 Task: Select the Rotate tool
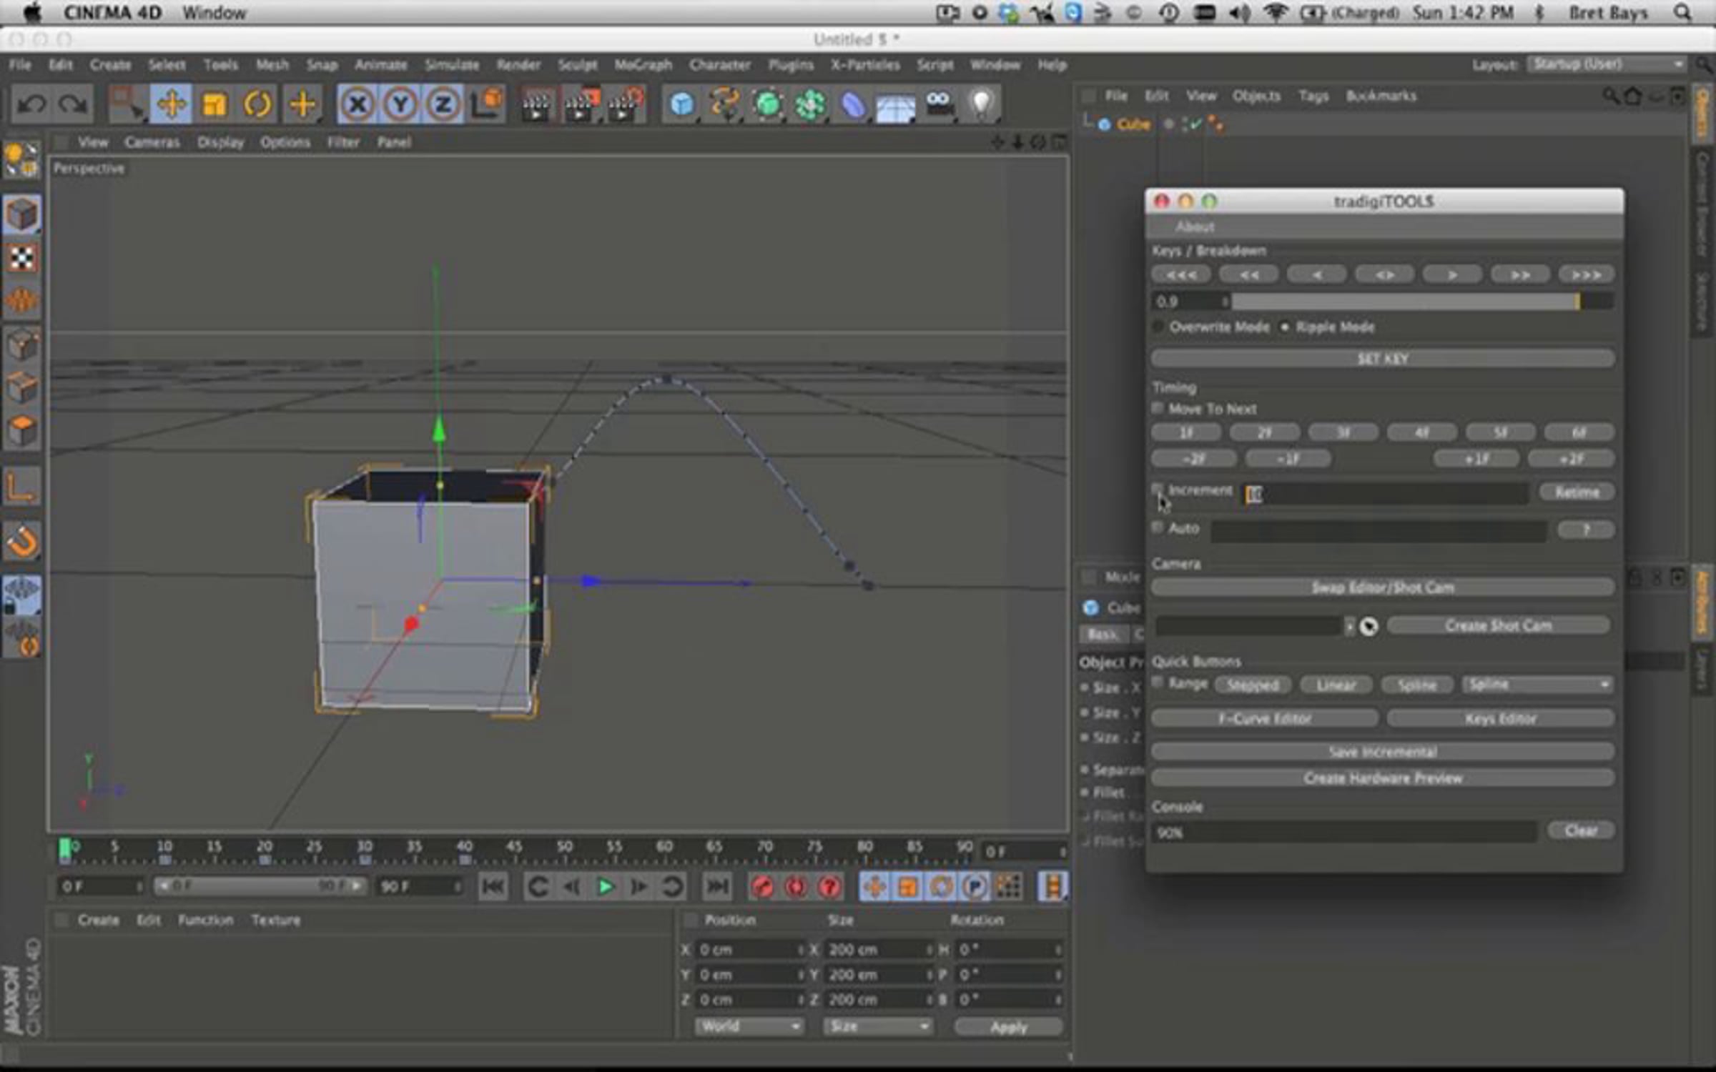coord(257,104)
